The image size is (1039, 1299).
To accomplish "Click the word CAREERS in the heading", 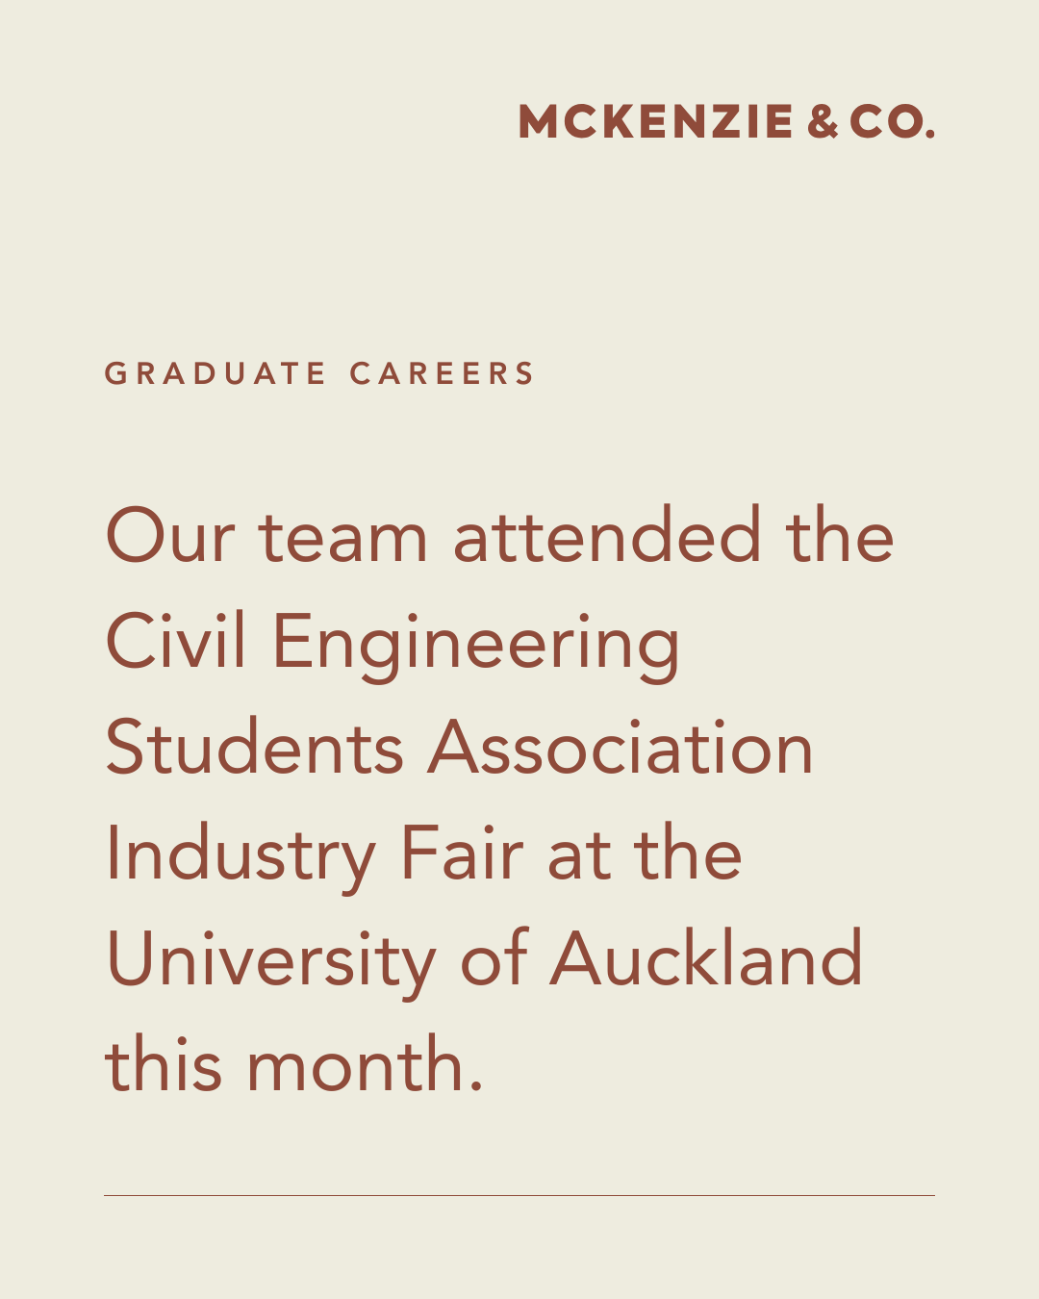I will 442,373.
